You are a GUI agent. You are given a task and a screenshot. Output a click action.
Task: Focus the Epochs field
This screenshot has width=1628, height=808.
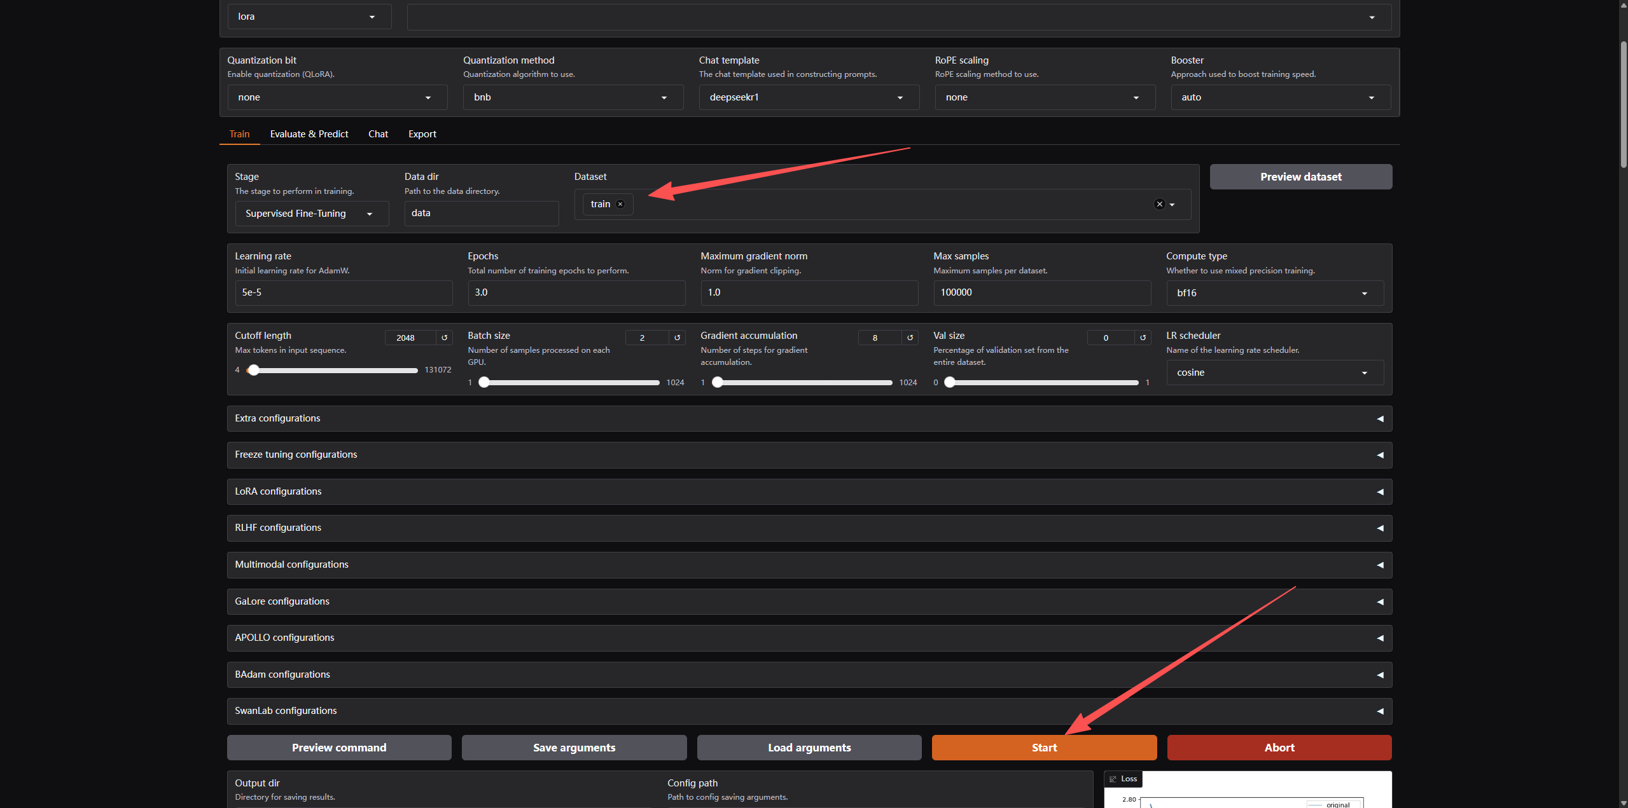coord(576,292)
